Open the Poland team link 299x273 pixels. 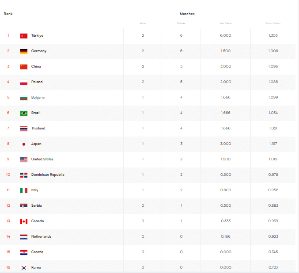[x=37, y=82]
